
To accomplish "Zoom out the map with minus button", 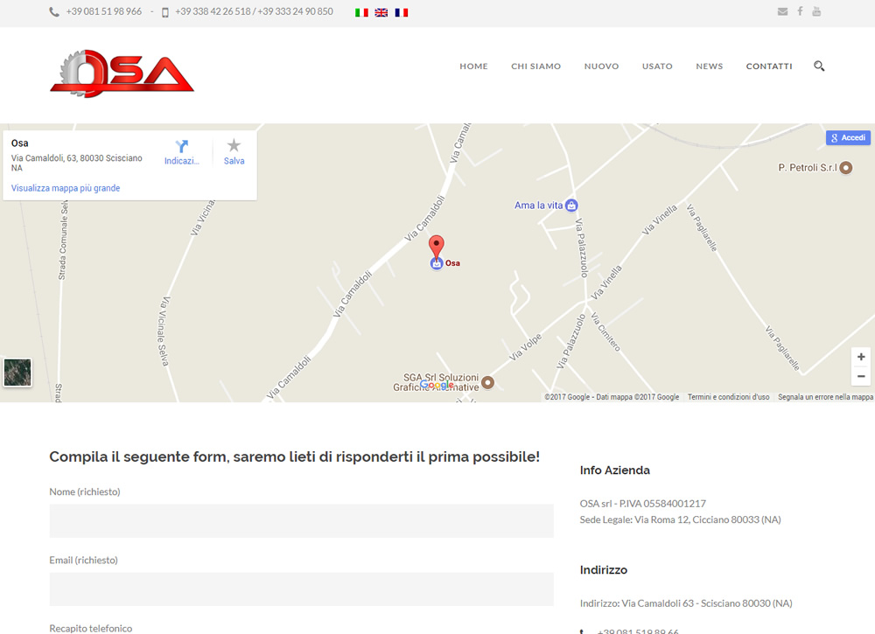I will click(861, 376).
